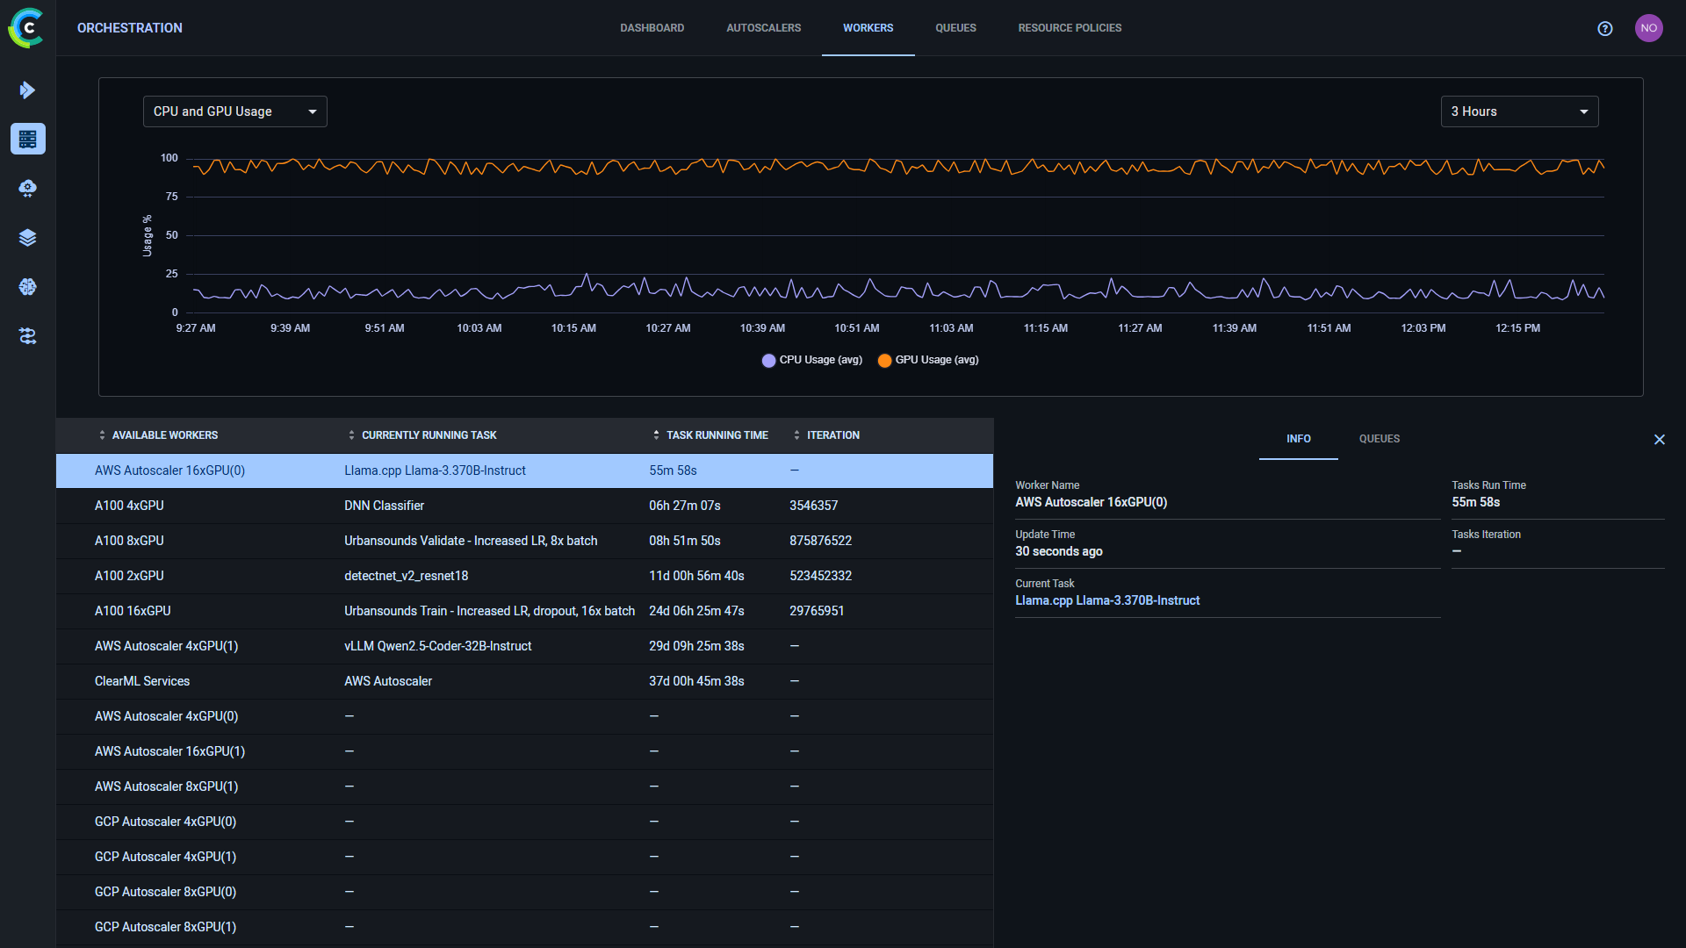Open the help question-mark icon
Screen dimensions: 1686x948
point(1605,28)
